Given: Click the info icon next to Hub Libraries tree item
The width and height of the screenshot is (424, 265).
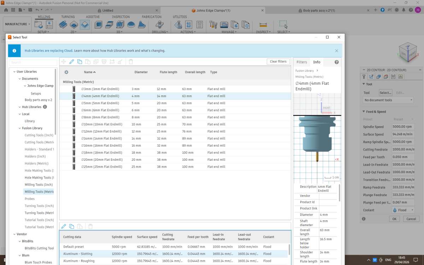Looking at the screenshot, I should click(x=45, y=107).
